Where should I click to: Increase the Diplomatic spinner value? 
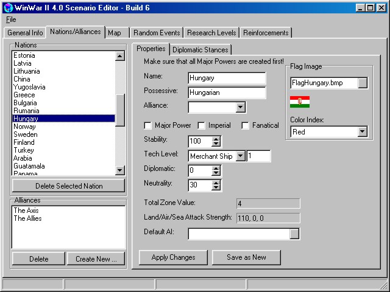216,167
